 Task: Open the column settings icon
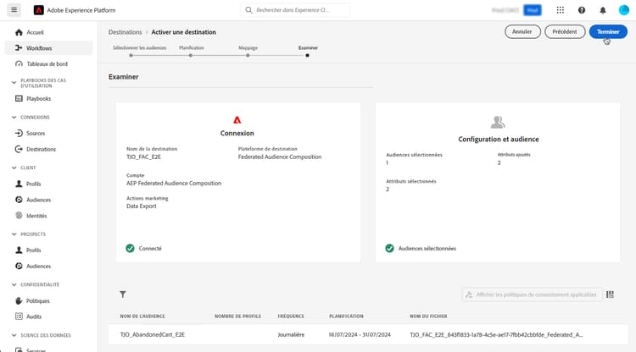coord(610,294)
